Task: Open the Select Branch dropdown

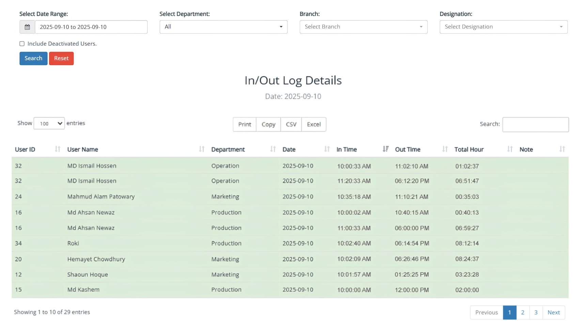Action: pos(363,27)
